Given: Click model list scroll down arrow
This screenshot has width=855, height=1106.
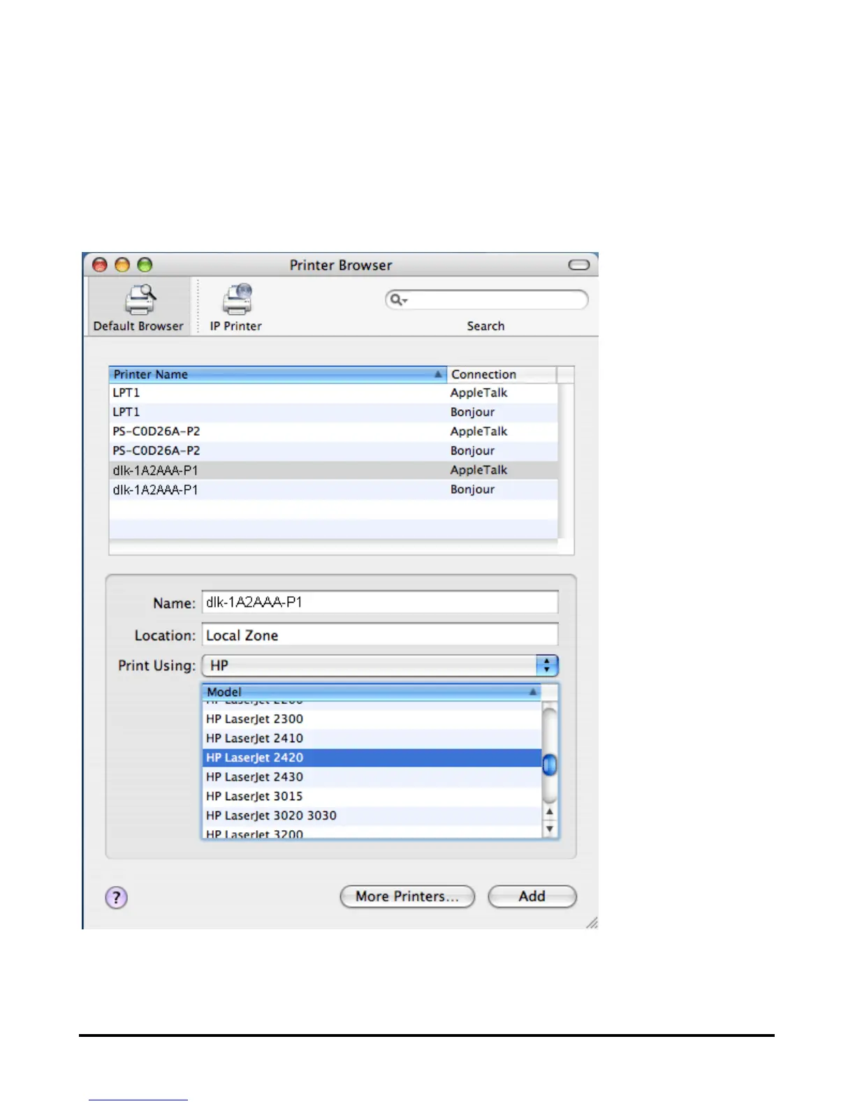Looking at the screenshot, I should [550, 829].
